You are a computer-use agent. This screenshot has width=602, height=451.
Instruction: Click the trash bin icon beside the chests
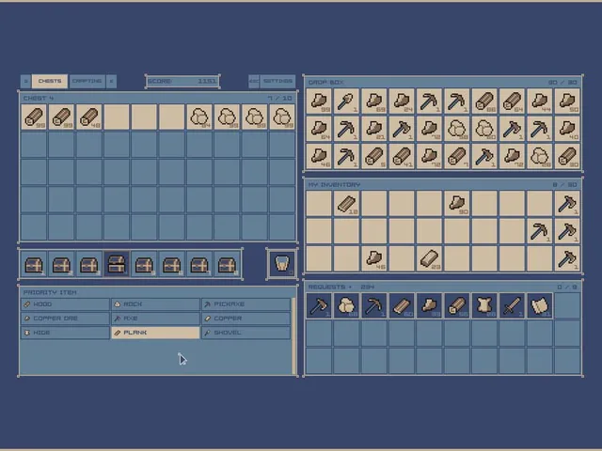click(x=282, y=263)
